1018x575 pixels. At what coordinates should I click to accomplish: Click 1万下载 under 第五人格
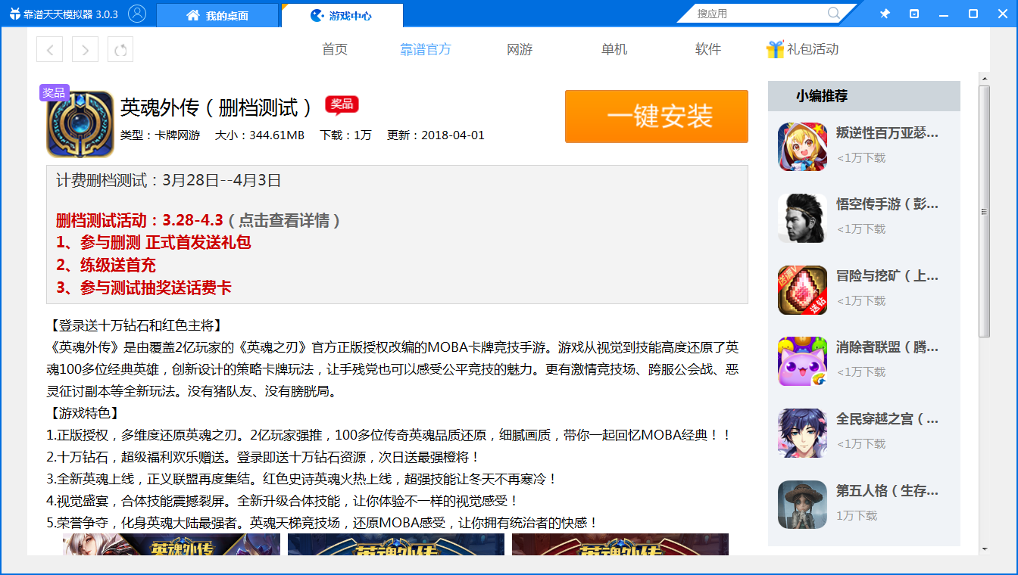coord(857,515)
